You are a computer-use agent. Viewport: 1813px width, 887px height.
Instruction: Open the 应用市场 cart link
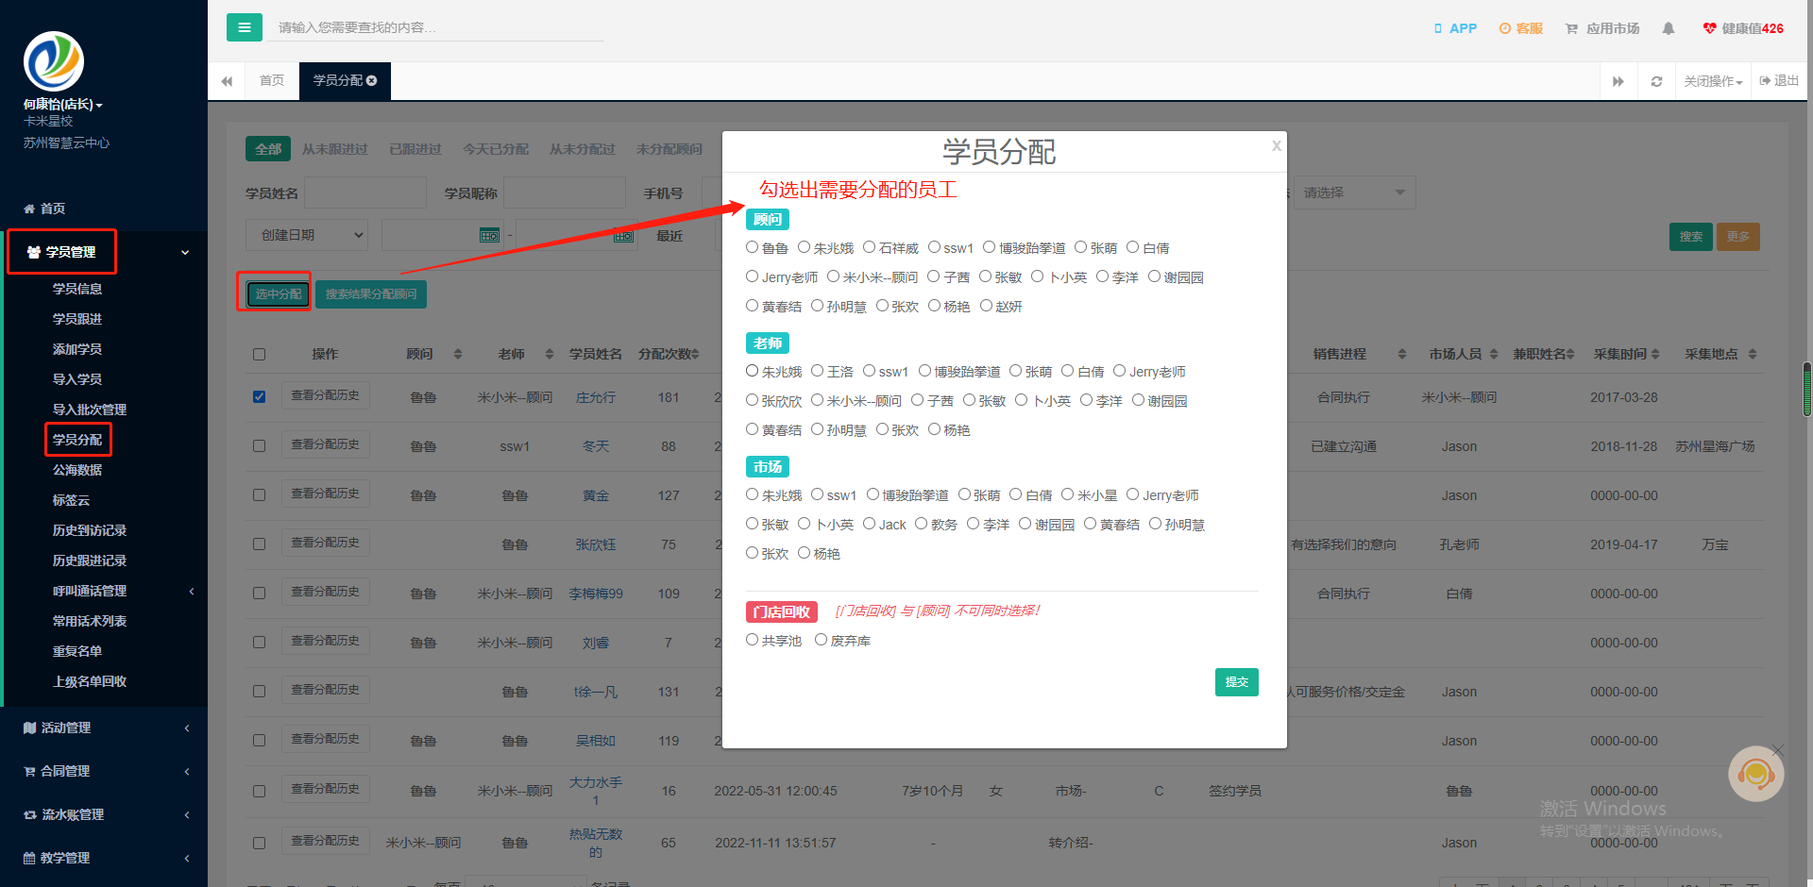(x=1602, y=28)
